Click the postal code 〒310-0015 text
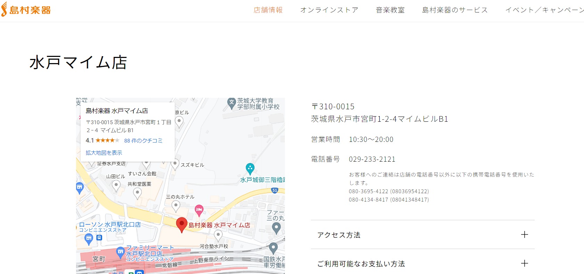 (x=333, y=106)
